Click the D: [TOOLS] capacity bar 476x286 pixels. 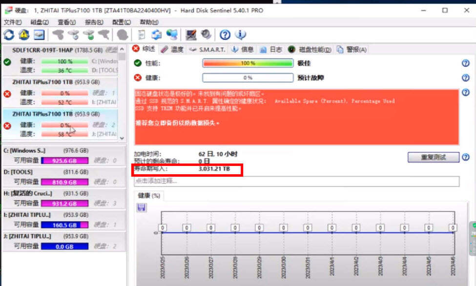tap(65, 182)
